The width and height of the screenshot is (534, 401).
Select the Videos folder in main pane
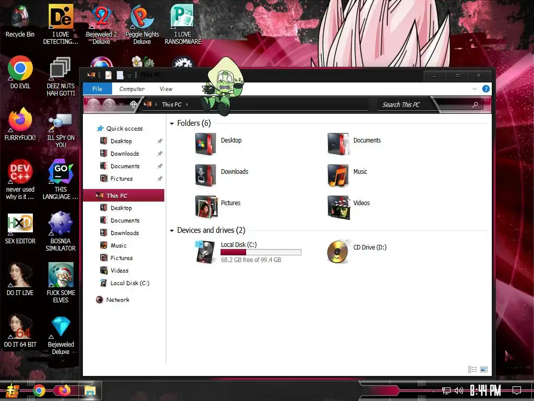(x=349, y=207)
